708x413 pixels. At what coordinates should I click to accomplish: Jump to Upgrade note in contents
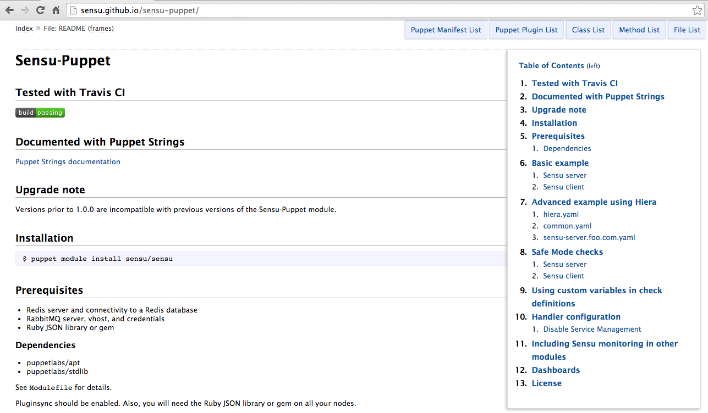tap(559, 110)
